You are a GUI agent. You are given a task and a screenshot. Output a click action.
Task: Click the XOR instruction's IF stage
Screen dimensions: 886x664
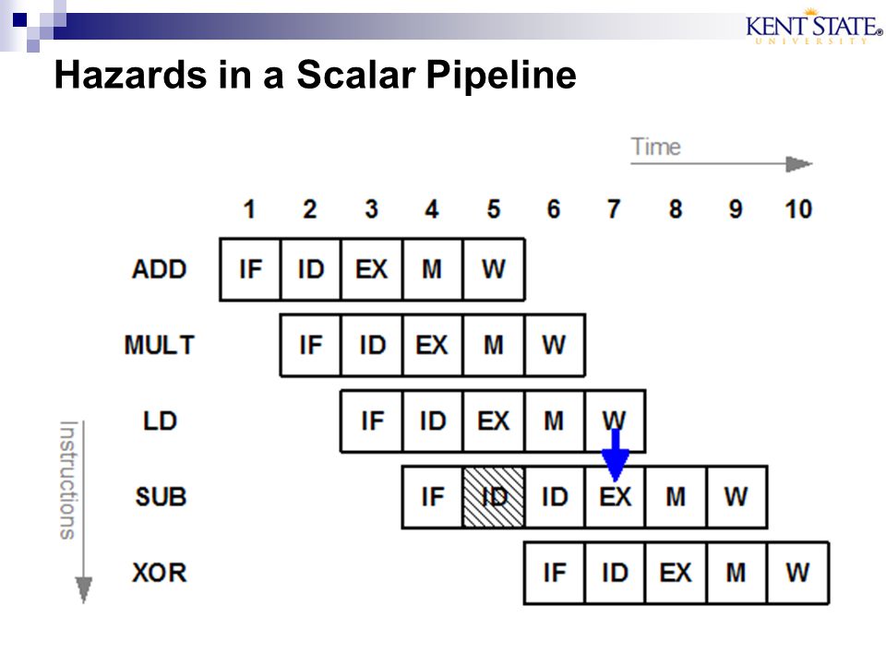(x=555, y=573)
